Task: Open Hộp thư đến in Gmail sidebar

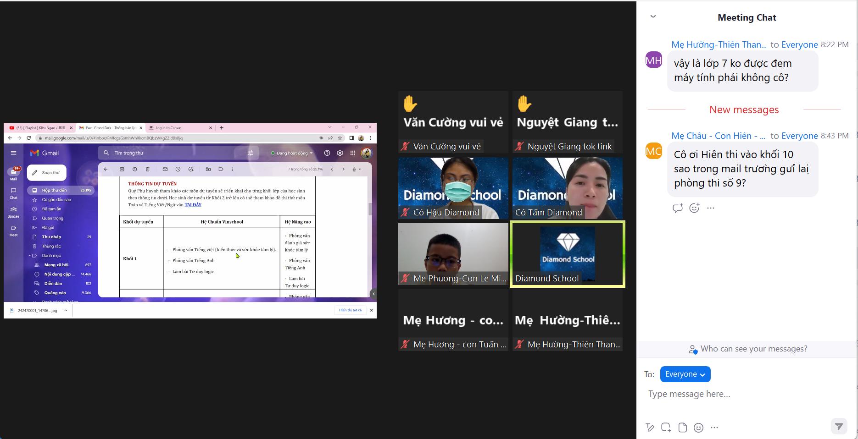Action: pos(54,190)
